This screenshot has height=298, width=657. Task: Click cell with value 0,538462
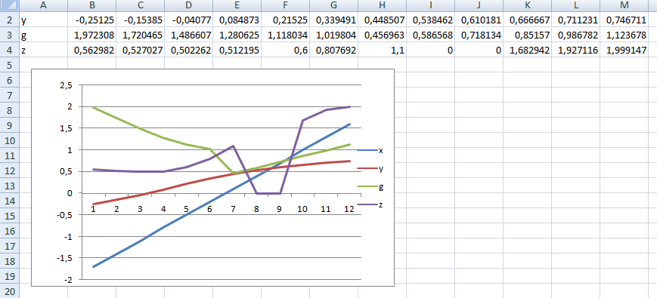point(431,19)
